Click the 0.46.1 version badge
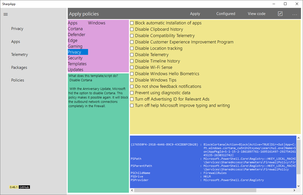The height and width of the screenshot is (195, 303). (x=13, y=187)
